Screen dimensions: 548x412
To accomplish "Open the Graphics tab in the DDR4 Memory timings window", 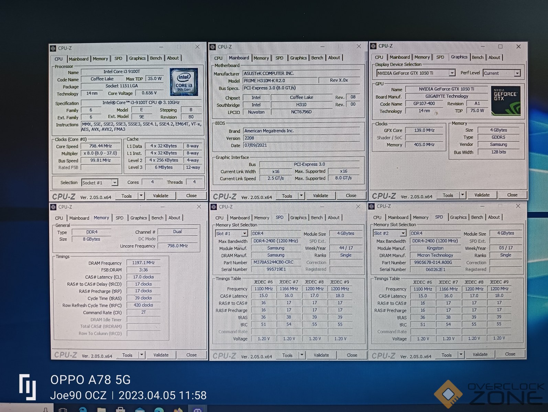I will 139,218.
